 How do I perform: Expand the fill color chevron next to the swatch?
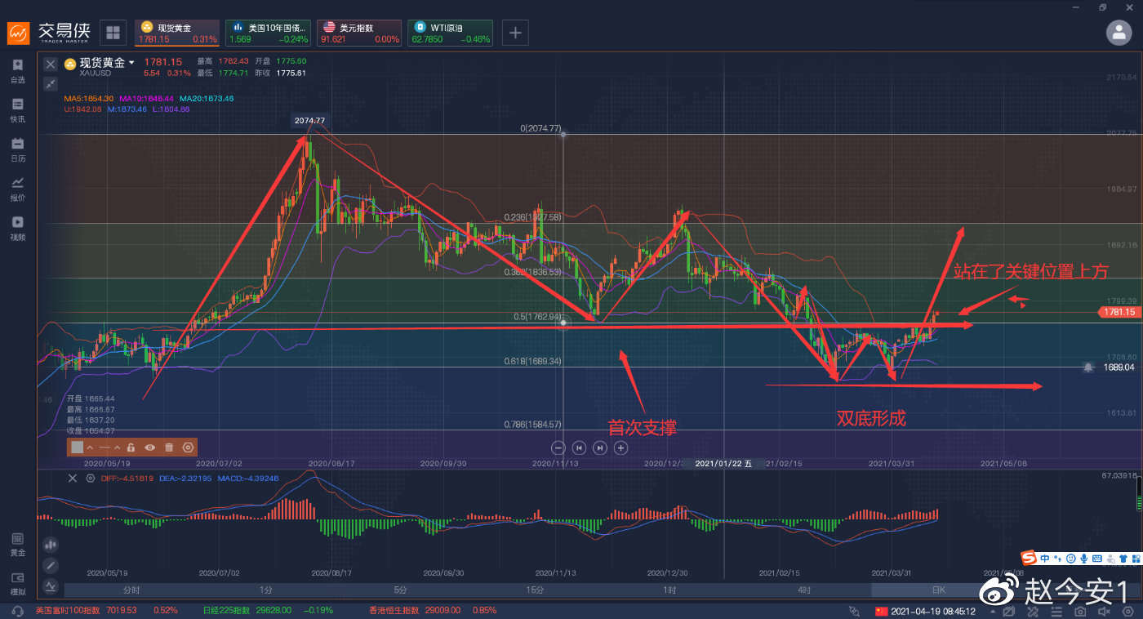90,448
